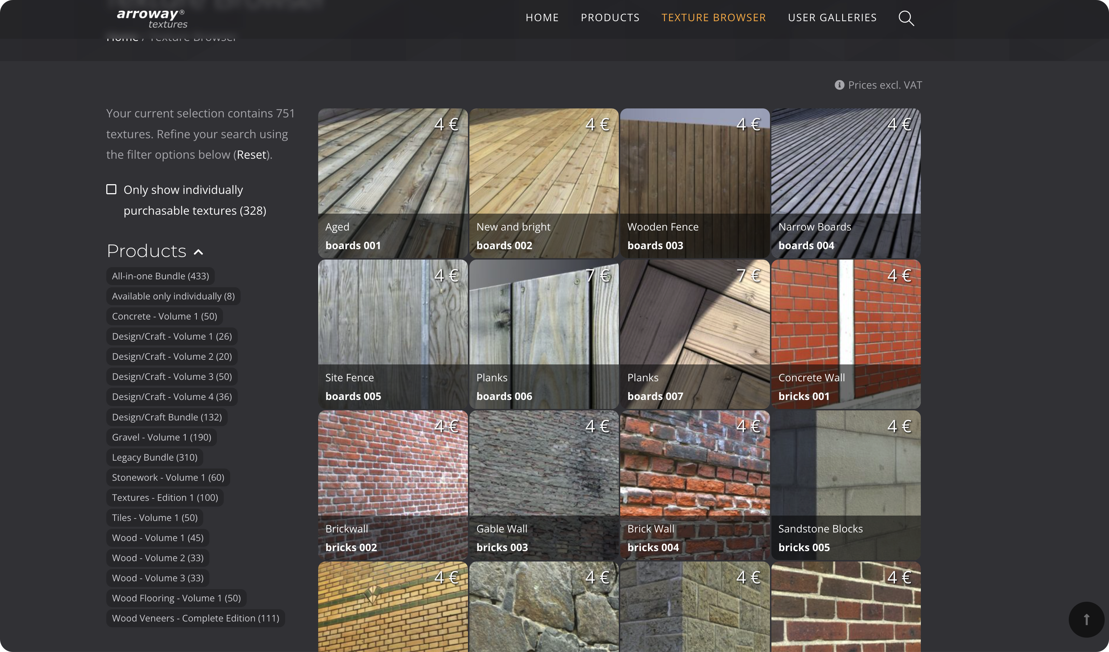Filter by Gravel - Volume 1 (190)
1109x652 pixels.
click(162, 437)
